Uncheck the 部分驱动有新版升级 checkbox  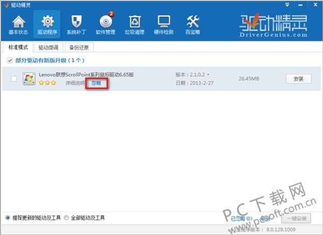coord(10,60)
